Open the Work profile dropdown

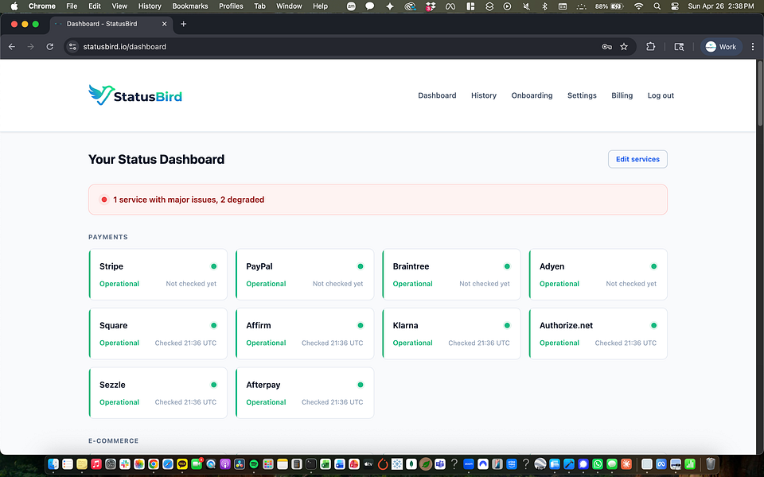(721, 47)
